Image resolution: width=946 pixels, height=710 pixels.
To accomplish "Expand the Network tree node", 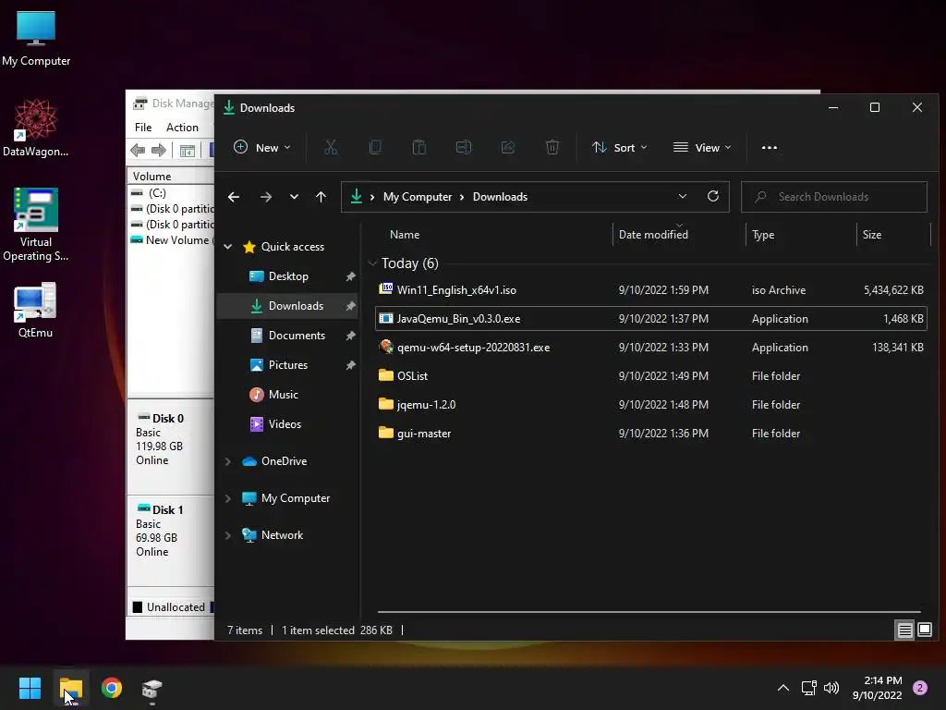I will [228, 535].
